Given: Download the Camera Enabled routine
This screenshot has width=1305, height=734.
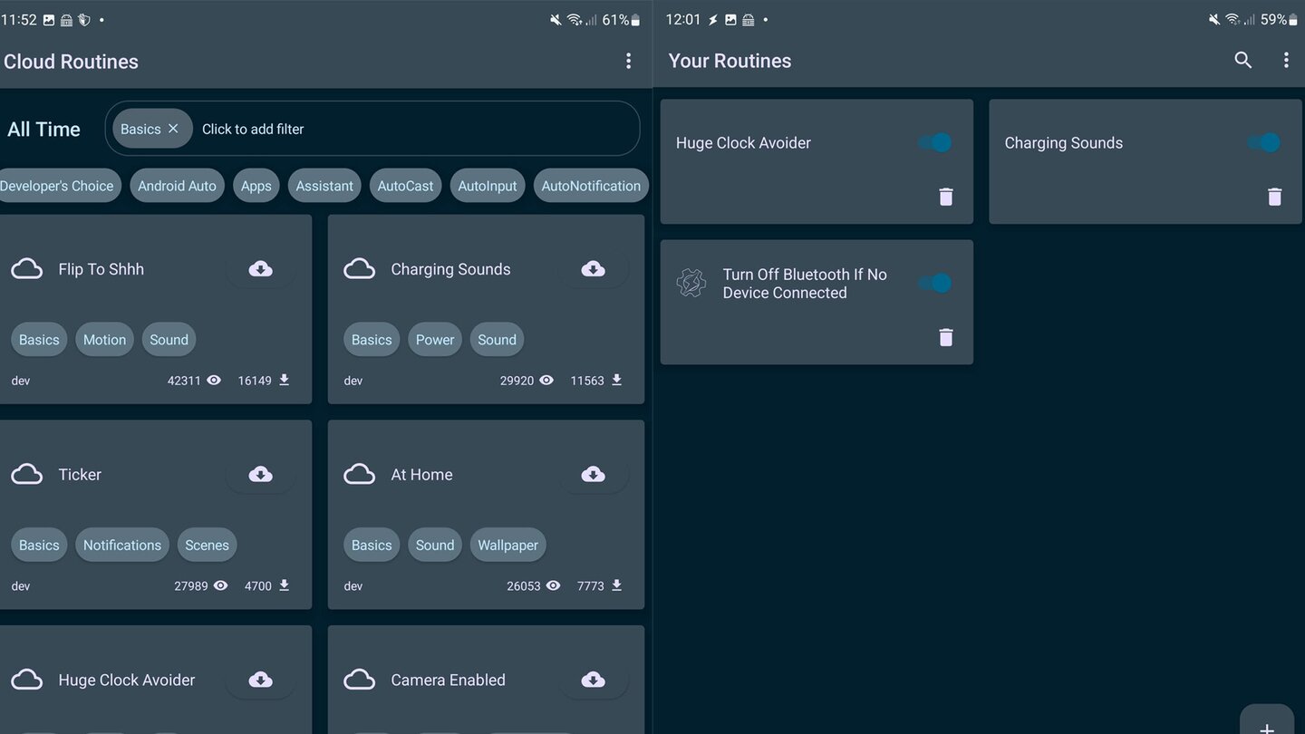Looking at the screenshot, I should point(593,680).
